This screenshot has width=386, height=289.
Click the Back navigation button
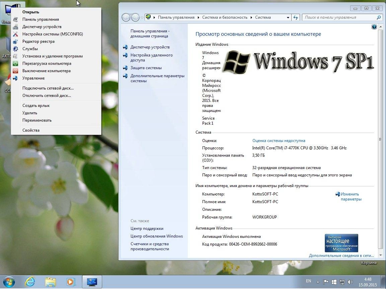point(126,17)
